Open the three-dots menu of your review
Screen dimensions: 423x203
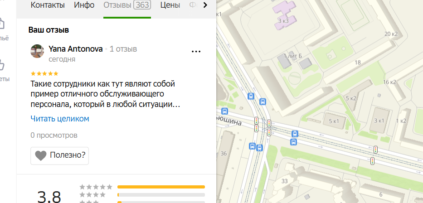tap(196, 51)
